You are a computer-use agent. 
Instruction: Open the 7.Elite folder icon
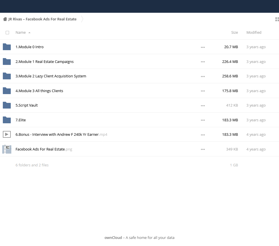(x=7, y=120)
